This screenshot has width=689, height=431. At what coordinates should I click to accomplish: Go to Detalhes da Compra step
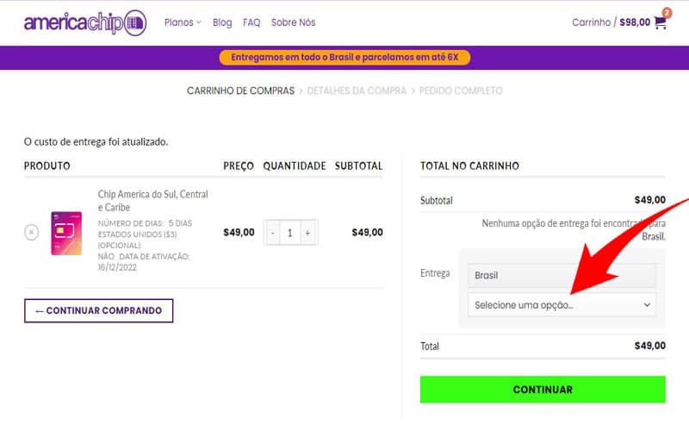[x=357, y=91]
